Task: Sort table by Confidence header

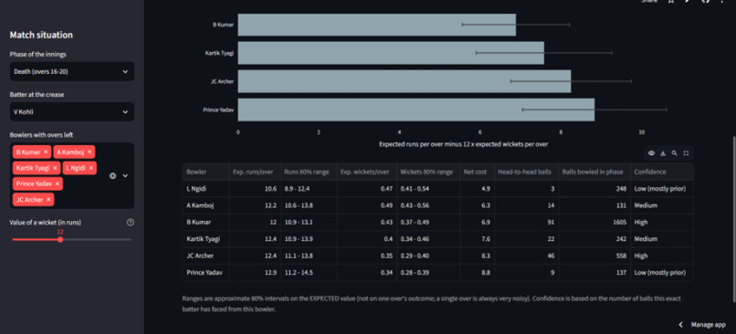Action: point(661,172)
